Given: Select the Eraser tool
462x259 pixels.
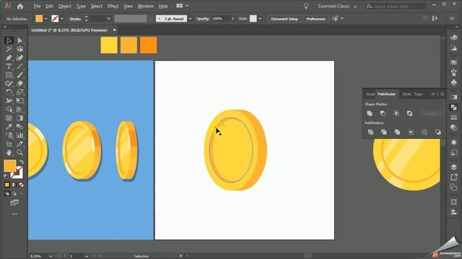Looking at the screenshot, I should tap(19, 83).
